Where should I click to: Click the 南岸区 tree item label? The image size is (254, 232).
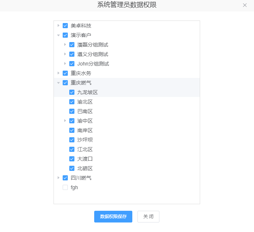pyautogui.click(x=85, y=130)
